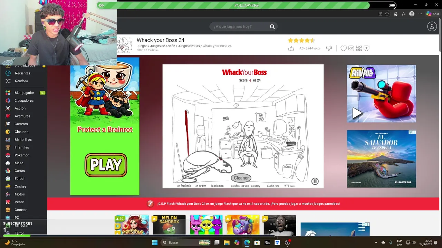Open the Windows Start menu
442x248 pixels.
click(155, 242)
